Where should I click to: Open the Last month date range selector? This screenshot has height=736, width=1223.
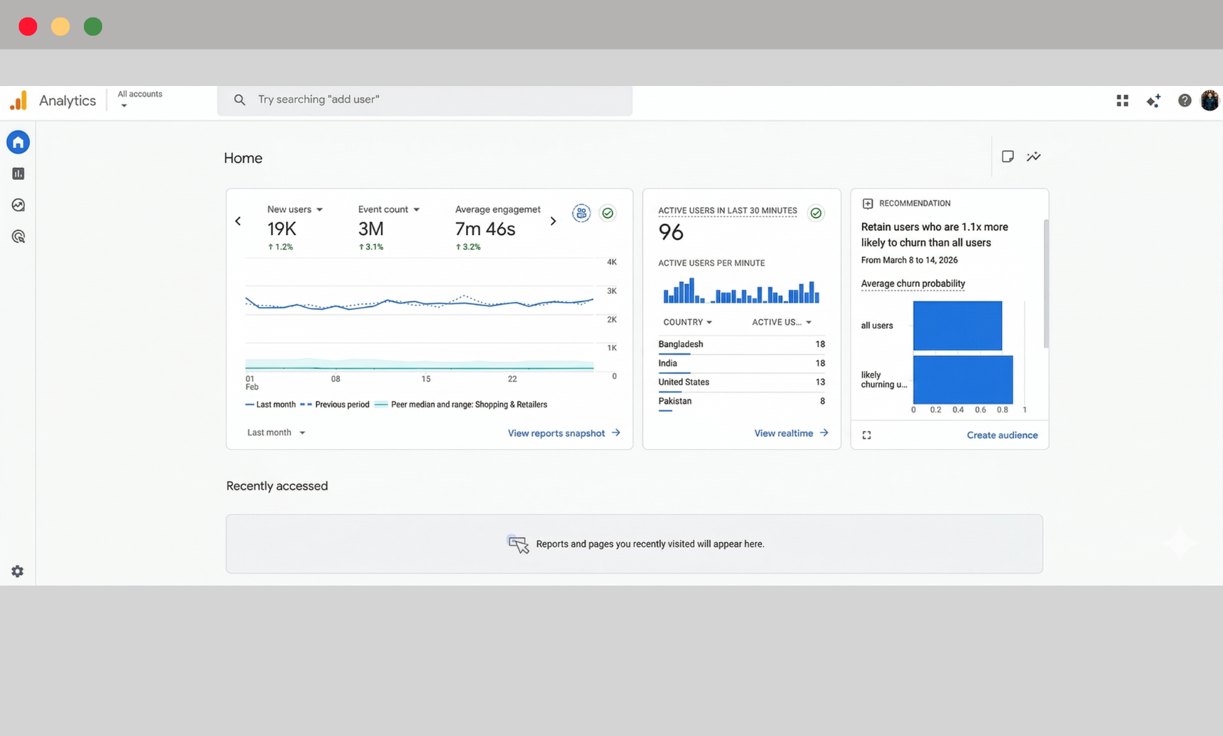pyautogui.click(x=276, y=432)
